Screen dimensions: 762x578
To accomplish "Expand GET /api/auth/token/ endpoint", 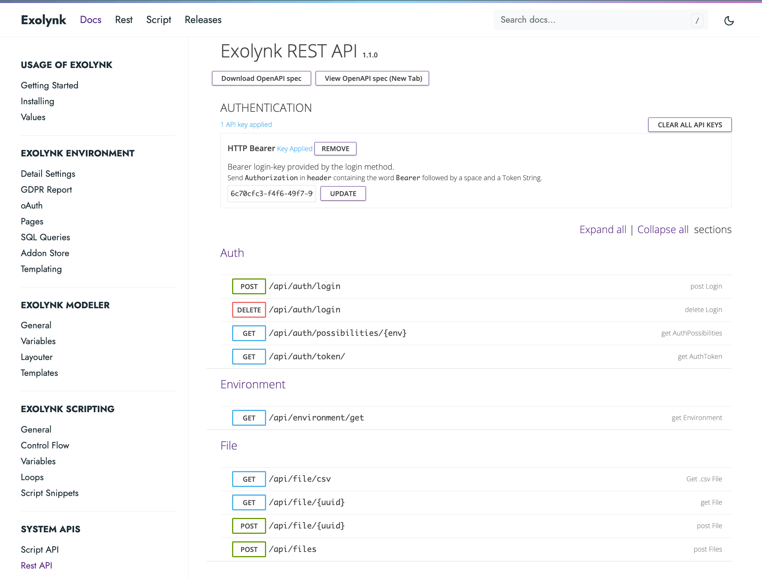I will tap(476, 357).
